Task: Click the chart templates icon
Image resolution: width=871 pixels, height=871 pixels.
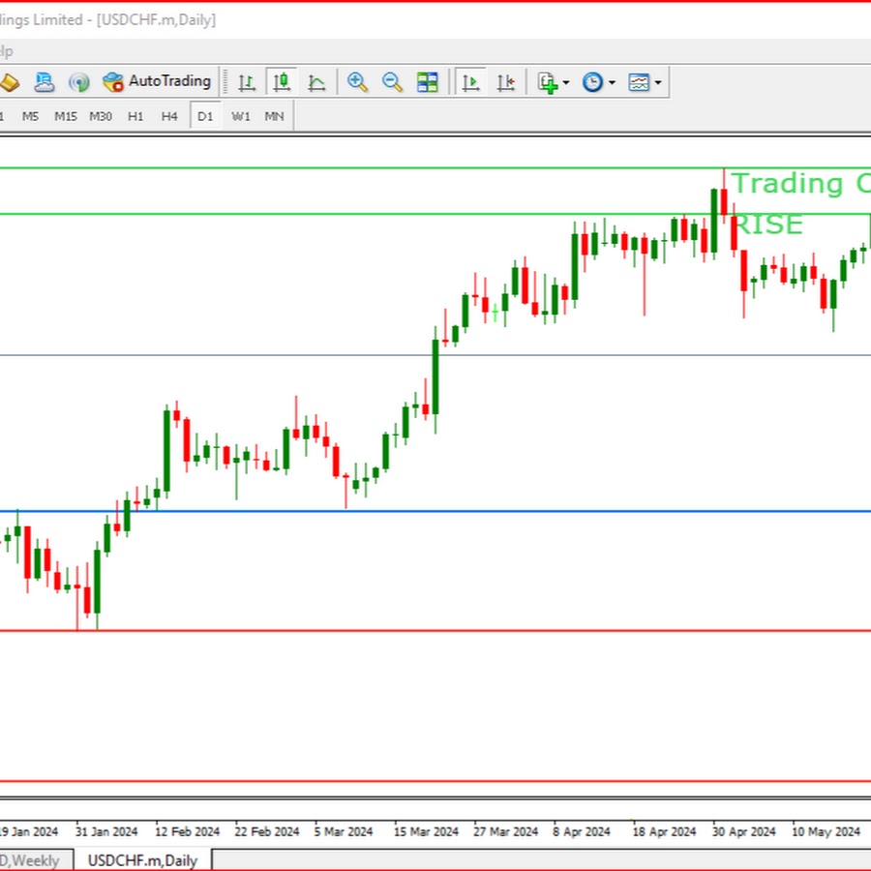Action: [x=639, y=82]
